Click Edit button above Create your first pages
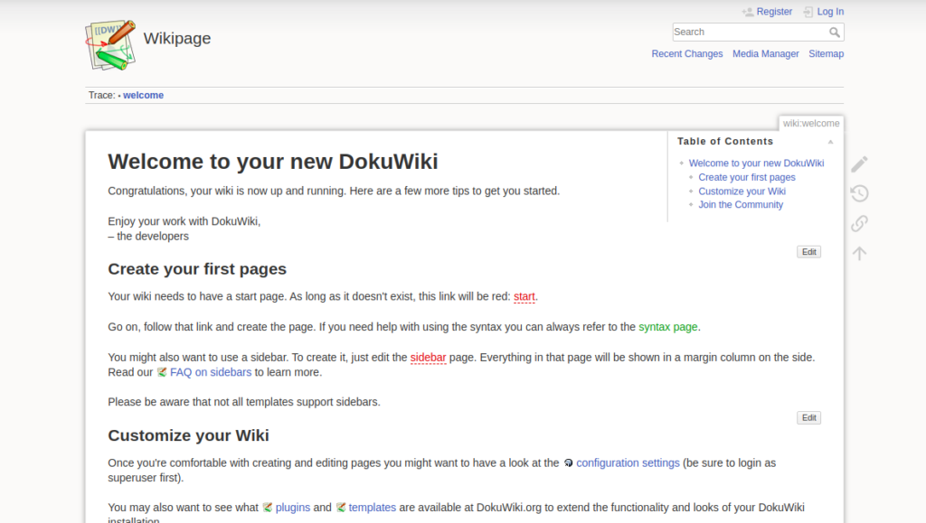The height and width of the screenshot is (523, 926). (809, 252)
